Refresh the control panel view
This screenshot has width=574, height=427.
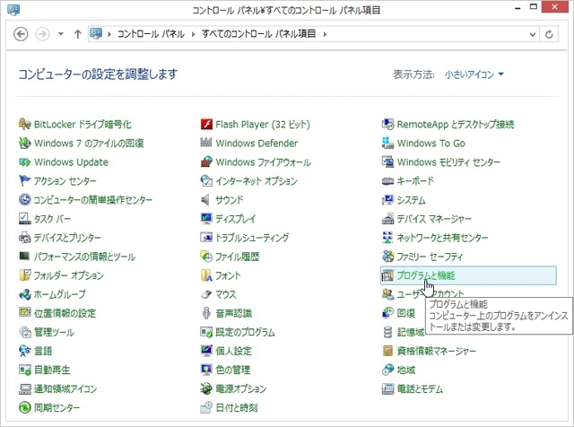(549, 34)
